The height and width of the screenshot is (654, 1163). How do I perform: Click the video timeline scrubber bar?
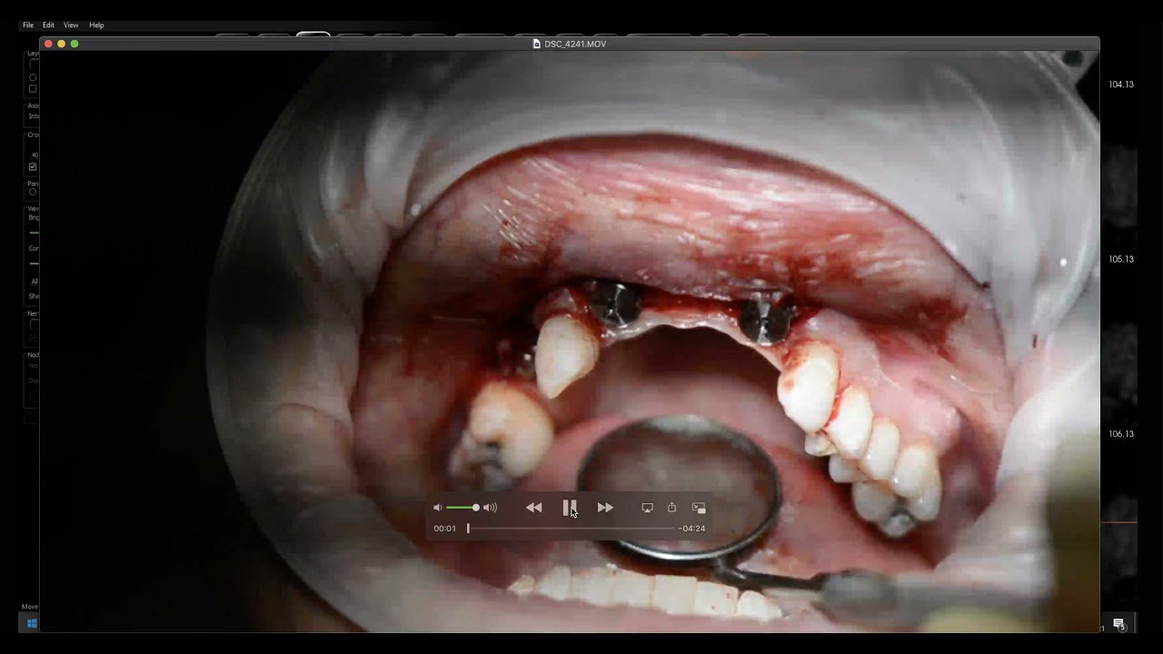pyautogui.click(x=571, y=529)
